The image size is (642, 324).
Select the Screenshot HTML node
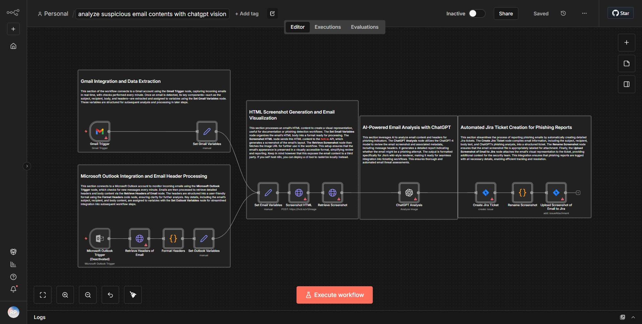point(299,193)
